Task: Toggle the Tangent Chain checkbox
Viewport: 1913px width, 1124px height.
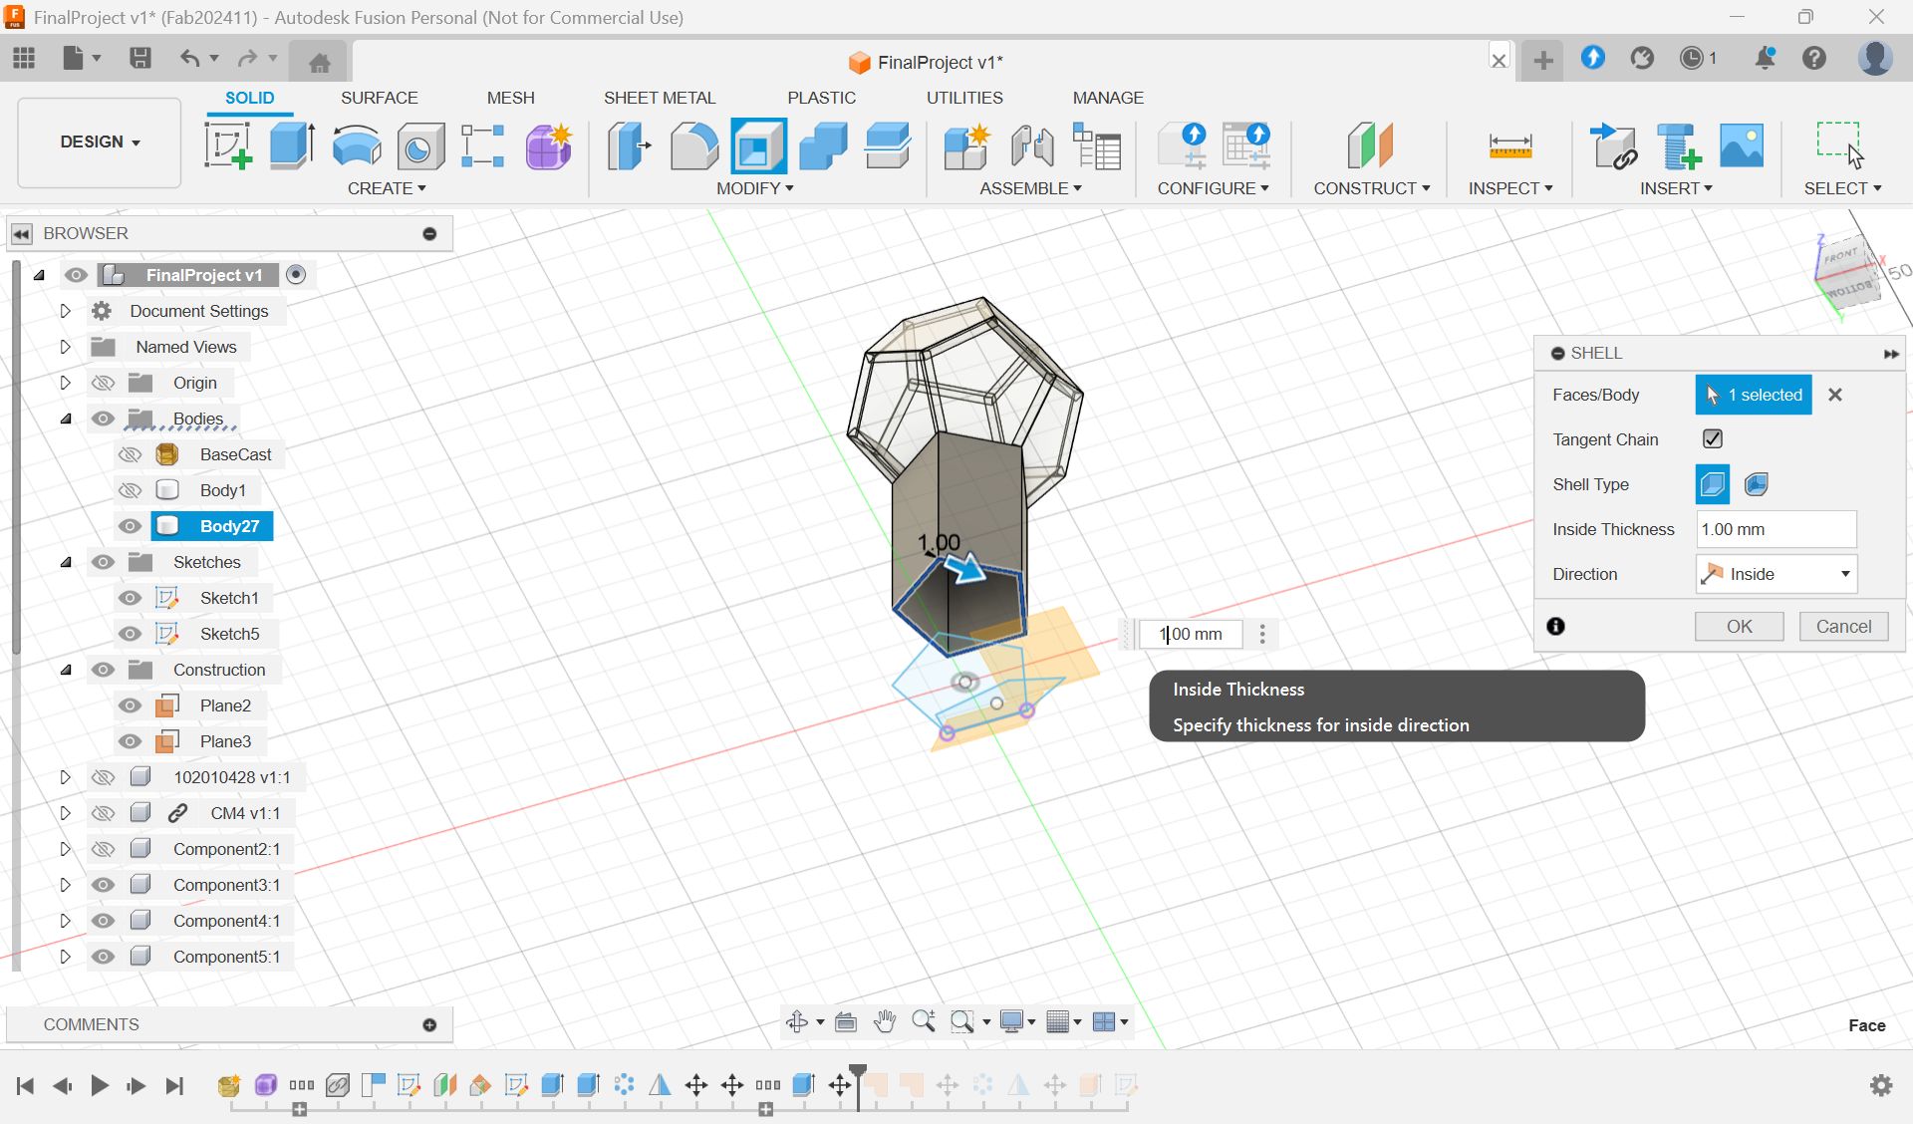Action: tap(1713, 438)
